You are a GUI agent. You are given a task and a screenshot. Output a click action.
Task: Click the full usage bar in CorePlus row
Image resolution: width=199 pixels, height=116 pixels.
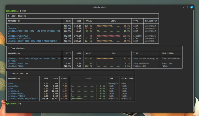tap(109, 36)
